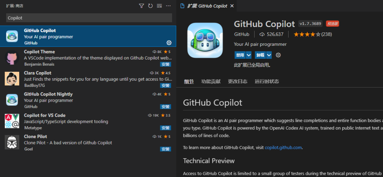Open manage gear for GitHub Copilot list item

click(169, 43)
